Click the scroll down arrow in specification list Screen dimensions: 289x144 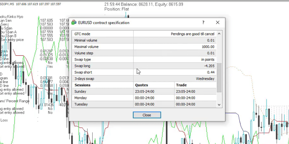219,105
